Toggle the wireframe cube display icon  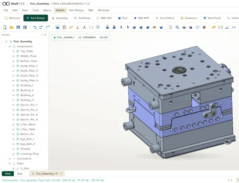coord(197,27)
